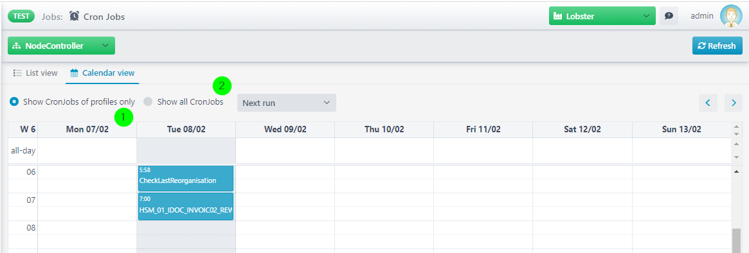Expand the Lobster client dropdown
Screen dimensions: 749x253
(602, 16)
